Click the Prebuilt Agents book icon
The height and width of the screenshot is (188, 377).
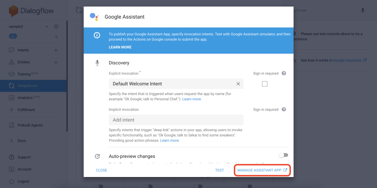coord(11,125)
